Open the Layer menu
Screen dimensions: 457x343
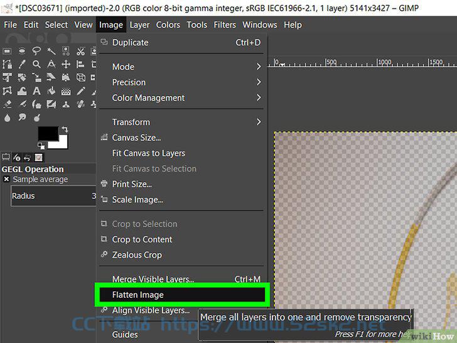coord(139,24)
